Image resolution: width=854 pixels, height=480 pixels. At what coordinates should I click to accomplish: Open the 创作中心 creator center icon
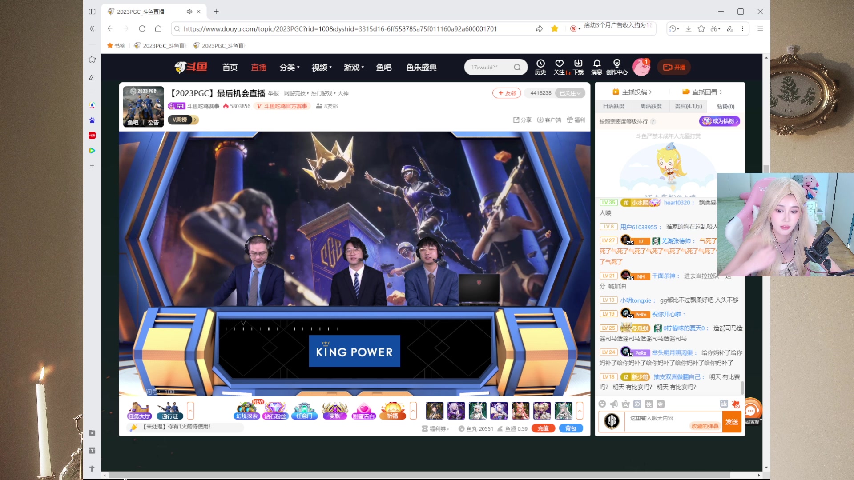click(617, 67)
